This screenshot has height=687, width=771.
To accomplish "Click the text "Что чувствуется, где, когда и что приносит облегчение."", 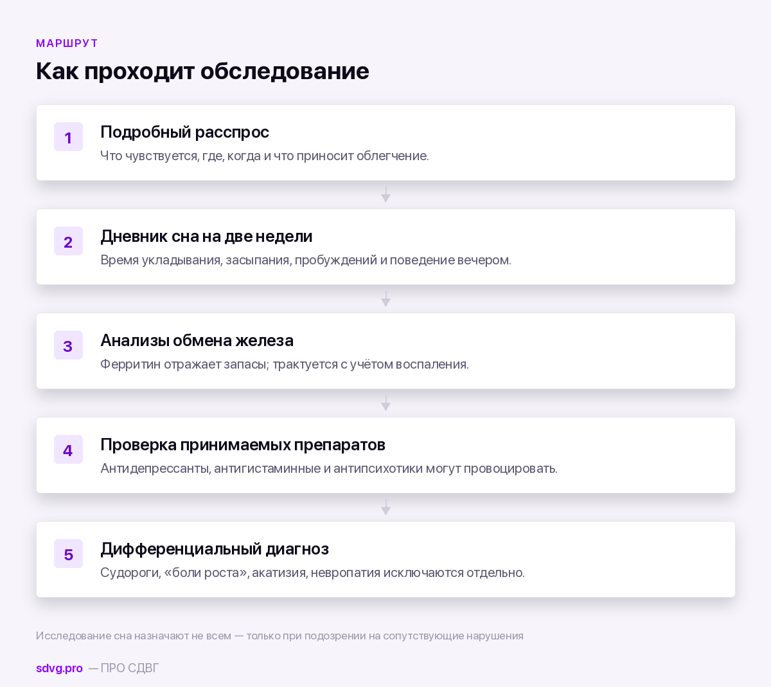I will (265, 156).
